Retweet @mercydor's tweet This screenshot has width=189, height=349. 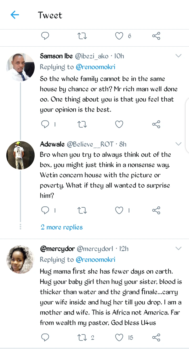[82, 337]
